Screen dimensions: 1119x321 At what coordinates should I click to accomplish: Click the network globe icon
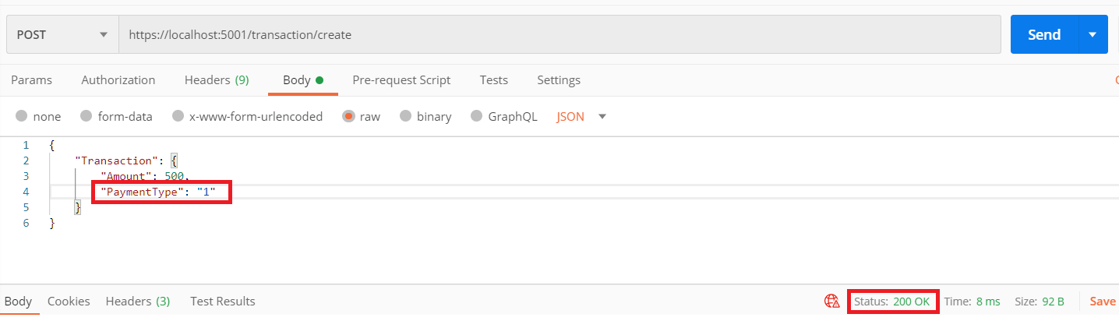click(x=831, y=301)
